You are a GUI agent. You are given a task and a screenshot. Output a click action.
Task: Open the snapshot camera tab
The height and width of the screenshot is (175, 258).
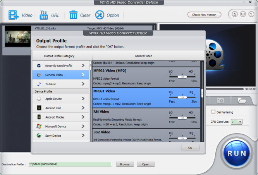click(x=220, y=100)
